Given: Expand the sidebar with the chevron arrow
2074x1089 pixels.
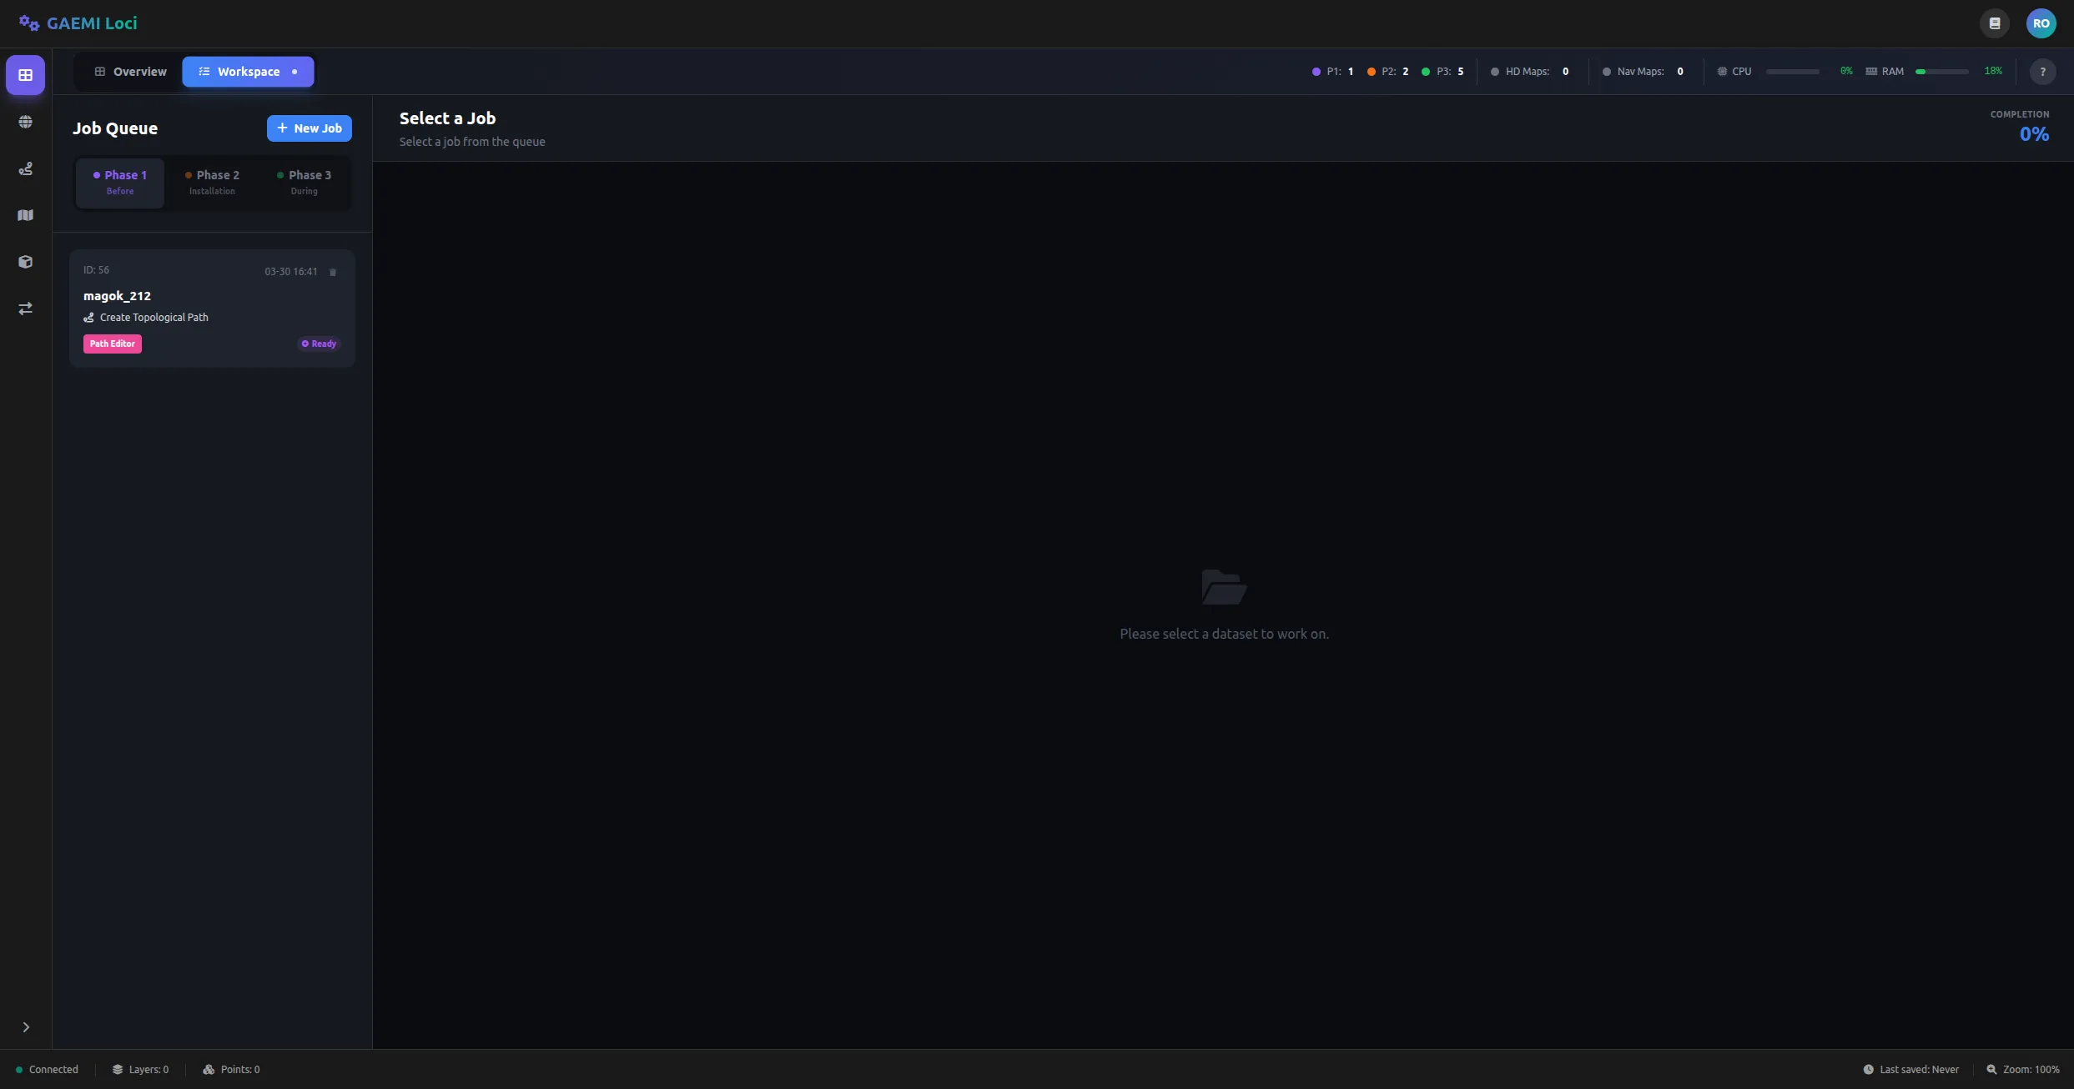Looking at the screenshot, I should tap(26, 1027).
